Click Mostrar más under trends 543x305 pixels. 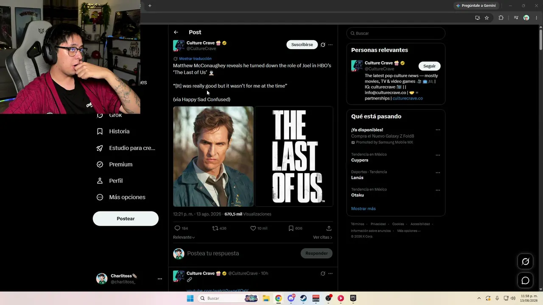(363, 208)
